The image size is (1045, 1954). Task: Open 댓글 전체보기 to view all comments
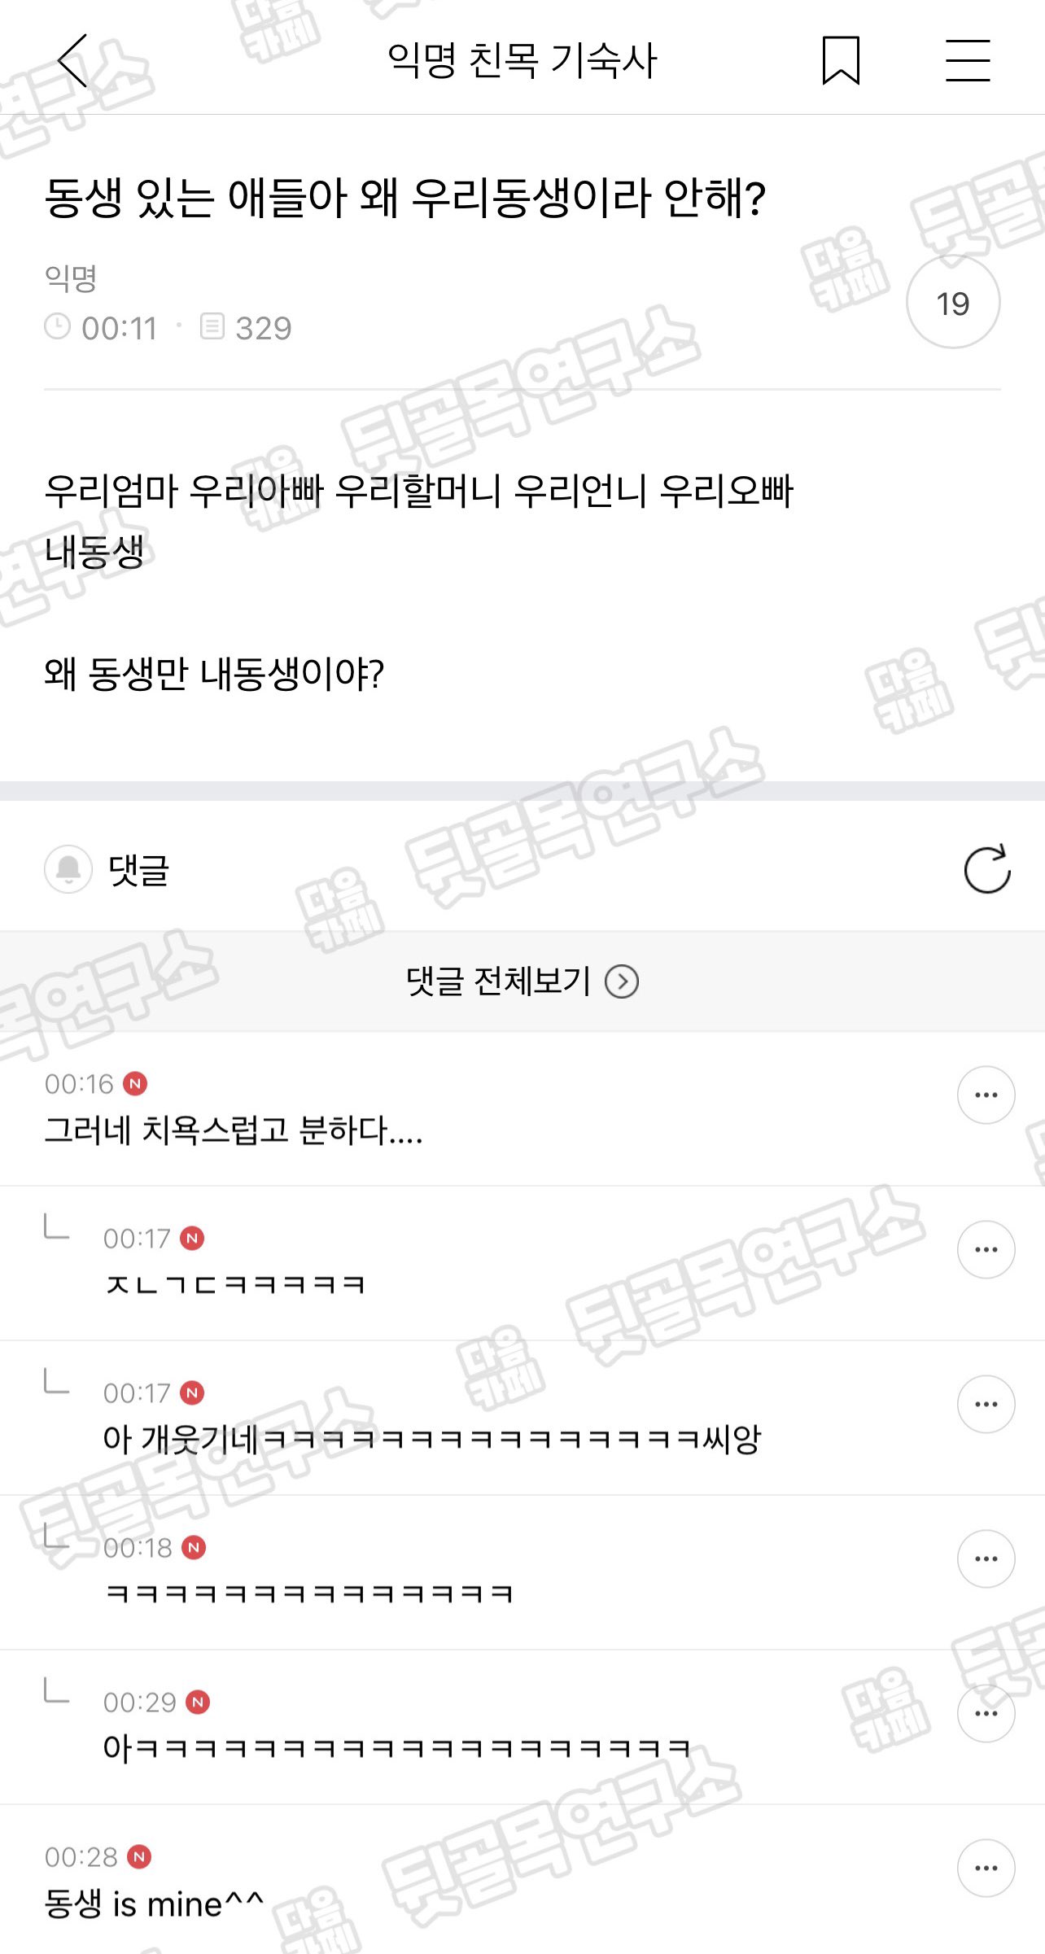click(x=522, y=981)
